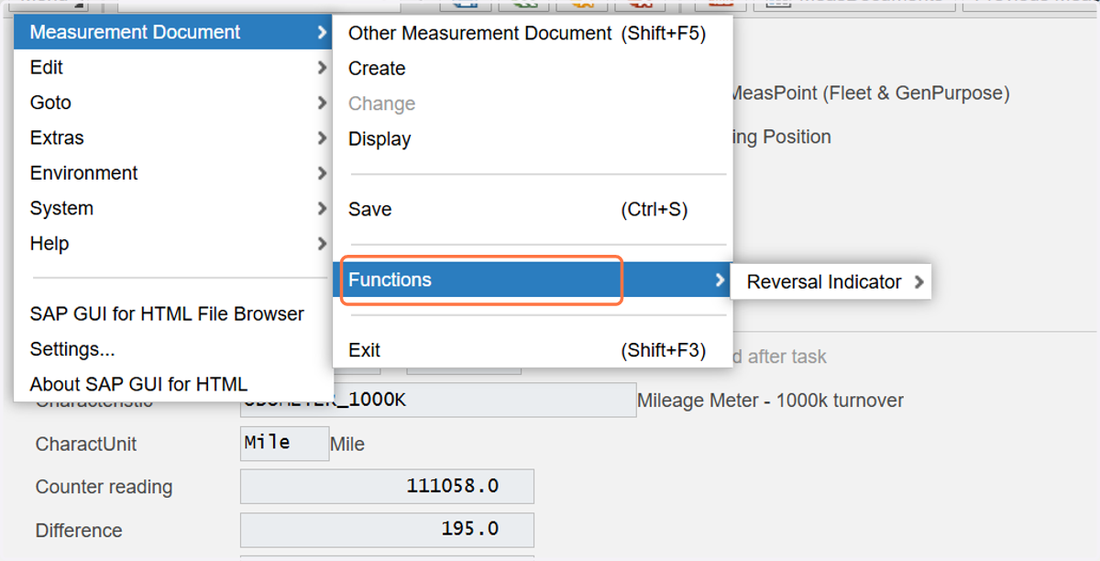The height and width of the screenshot is (561, 1100).
Task: Click the Characteristic field ending _1000K
Action: click(438, 401)
